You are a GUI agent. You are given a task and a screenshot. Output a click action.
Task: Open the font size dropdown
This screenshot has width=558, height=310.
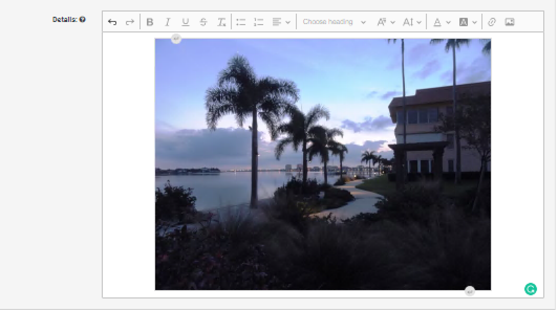(x=412, y=22)
